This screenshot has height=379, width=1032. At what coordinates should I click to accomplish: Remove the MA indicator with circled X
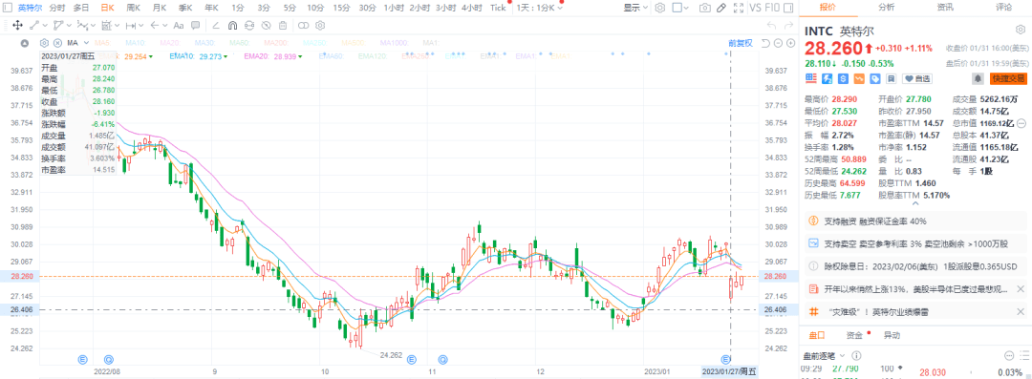[57, 43]
